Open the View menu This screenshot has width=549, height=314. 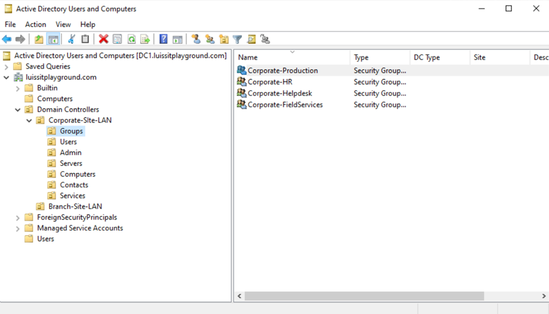point(63,25)
